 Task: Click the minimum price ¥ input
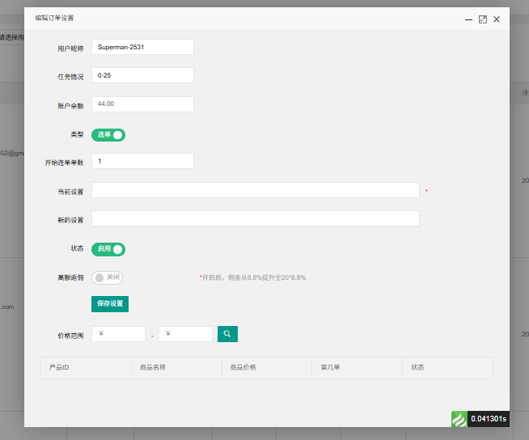[118, 334]
